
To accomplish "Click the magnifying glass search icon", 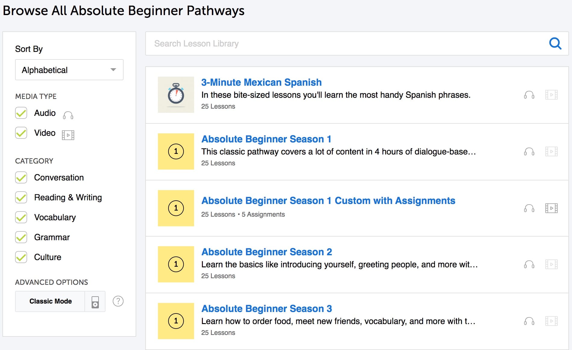I will [x=555, y=44].
